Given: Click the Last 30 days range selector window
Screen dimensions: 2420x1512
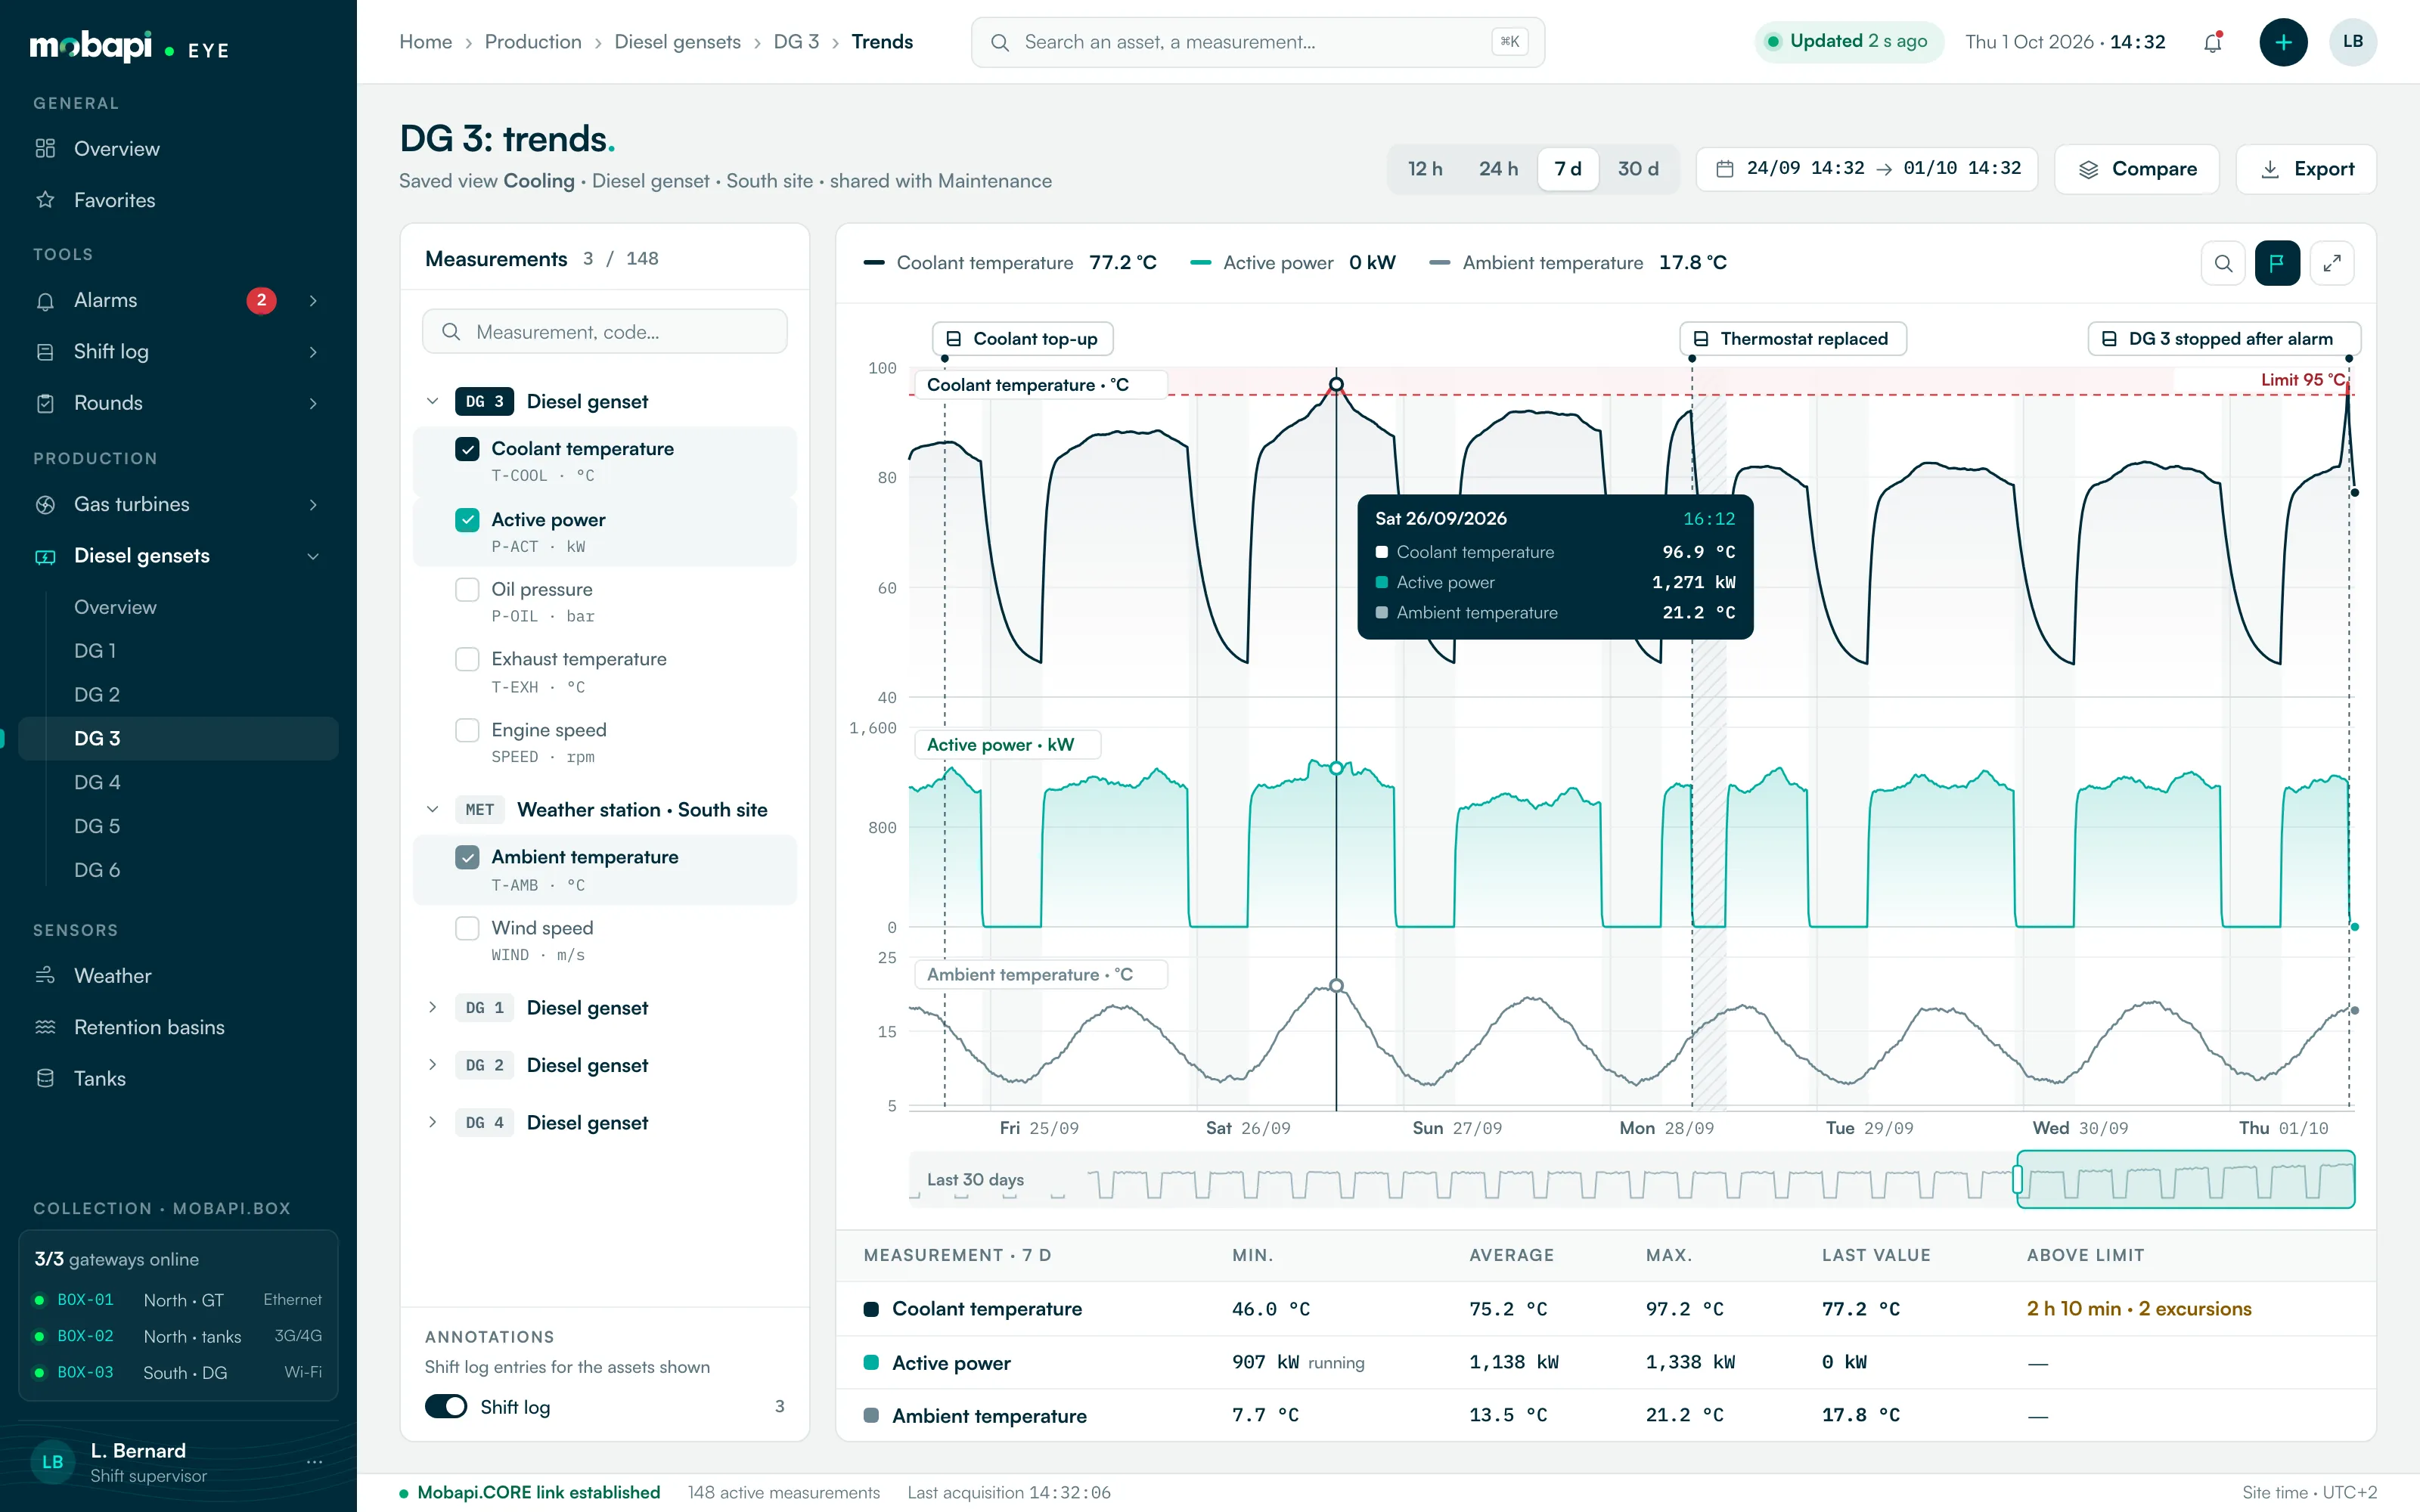Looking at the screenshot, I should (x=2185, y=1180).
